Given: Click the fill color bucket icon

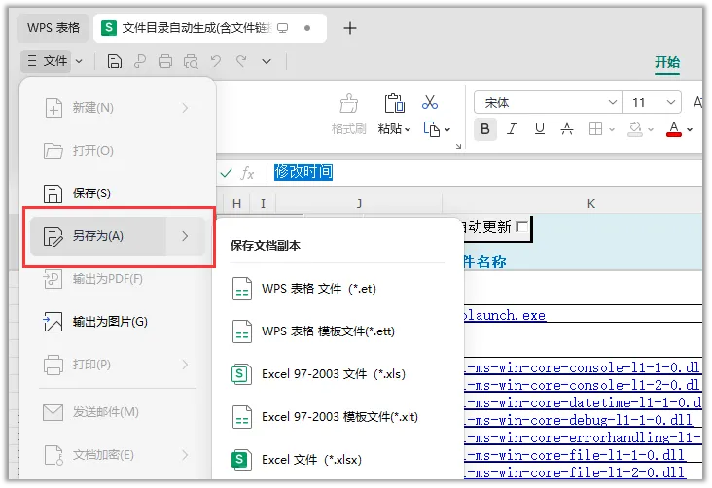Looking at the screenshot, I should 635,129.
